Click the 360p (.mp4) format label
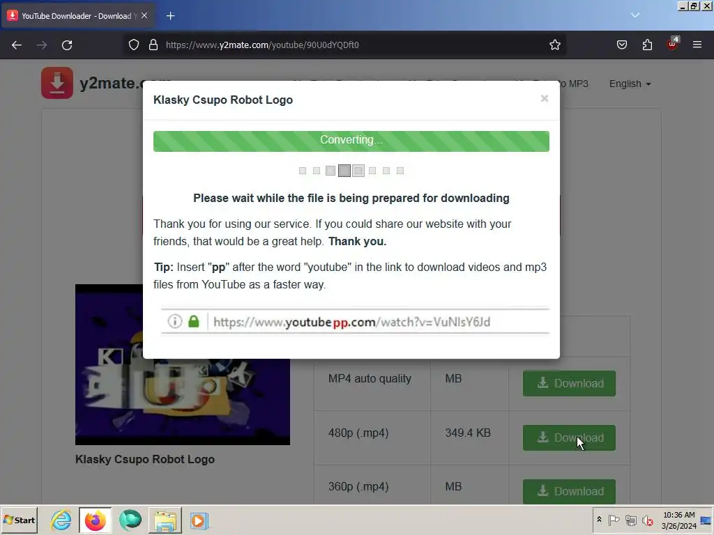The width and height of the screenshot is (714, 535). [358, 486]
